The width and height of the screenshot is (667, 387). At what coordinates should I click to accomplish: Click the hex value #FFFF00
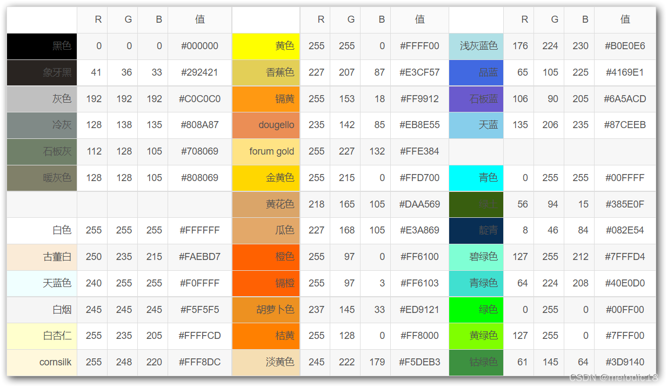point(419,46)
